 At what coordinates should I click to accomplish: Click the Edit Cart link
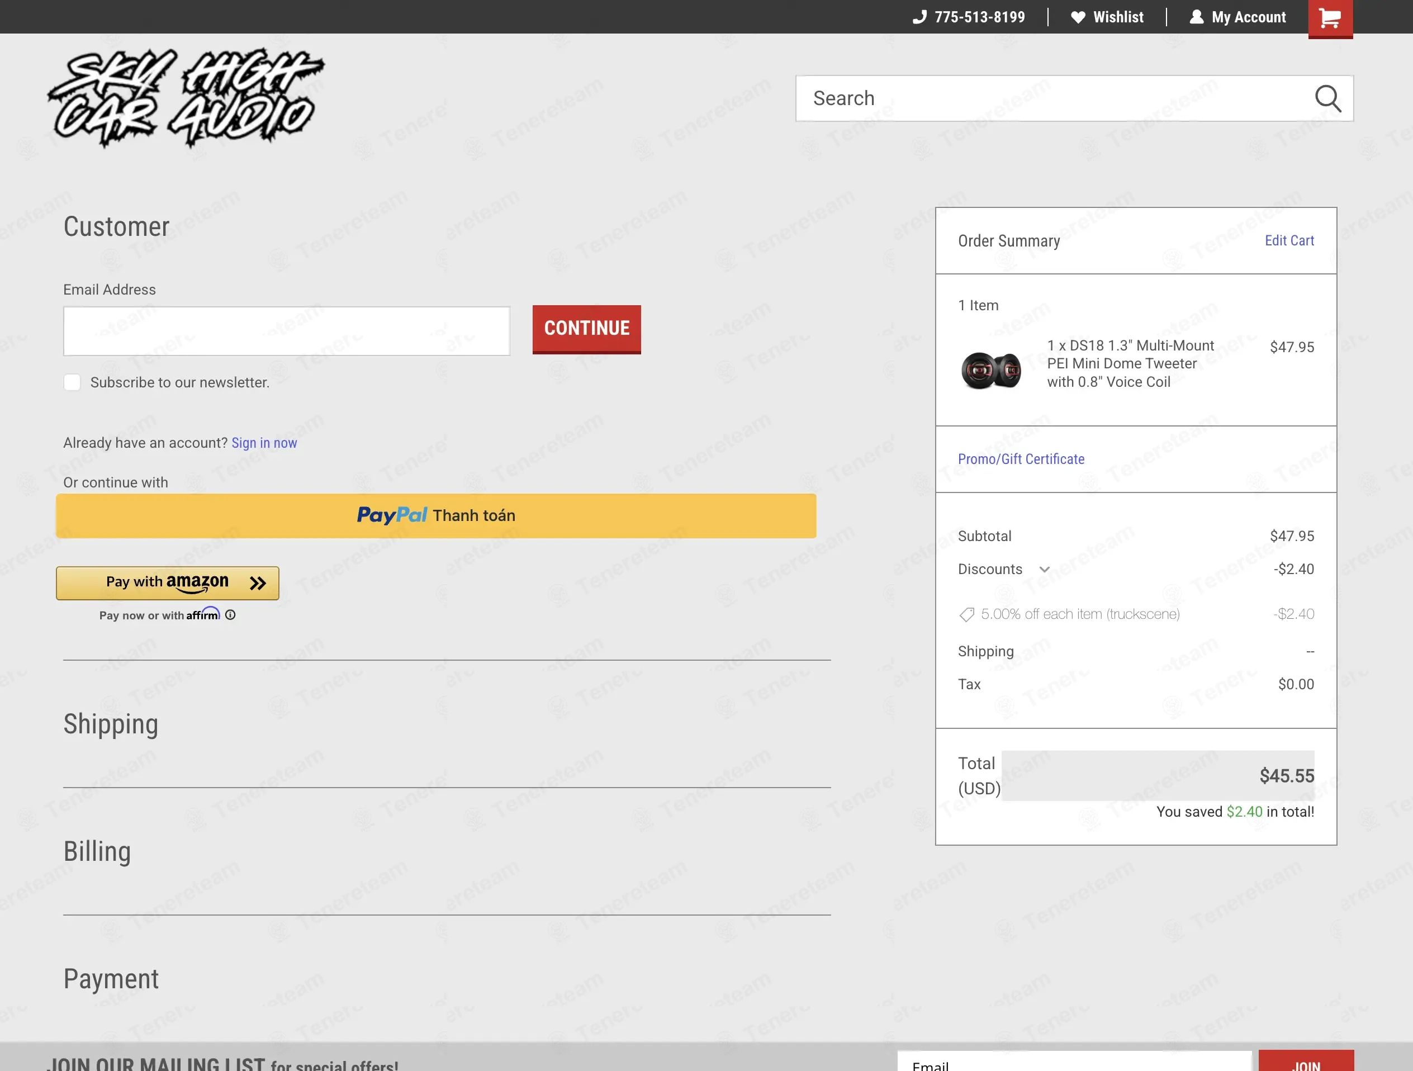tap(1289, 241)
